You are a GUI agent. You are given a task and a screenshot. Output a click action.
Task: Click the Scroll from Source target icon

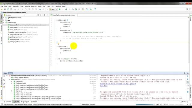[38, 15]
